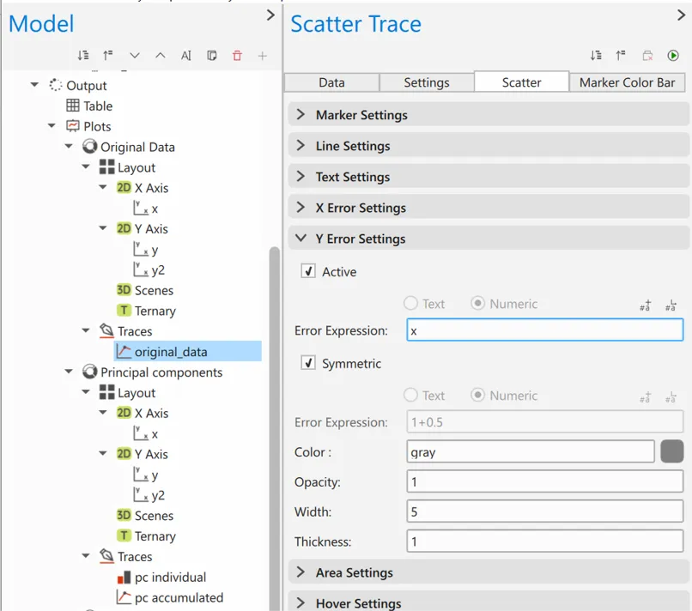Click the Model tree vertical scrollbar
This screenshot has width=692, height=611.
[x=275, y=428]
